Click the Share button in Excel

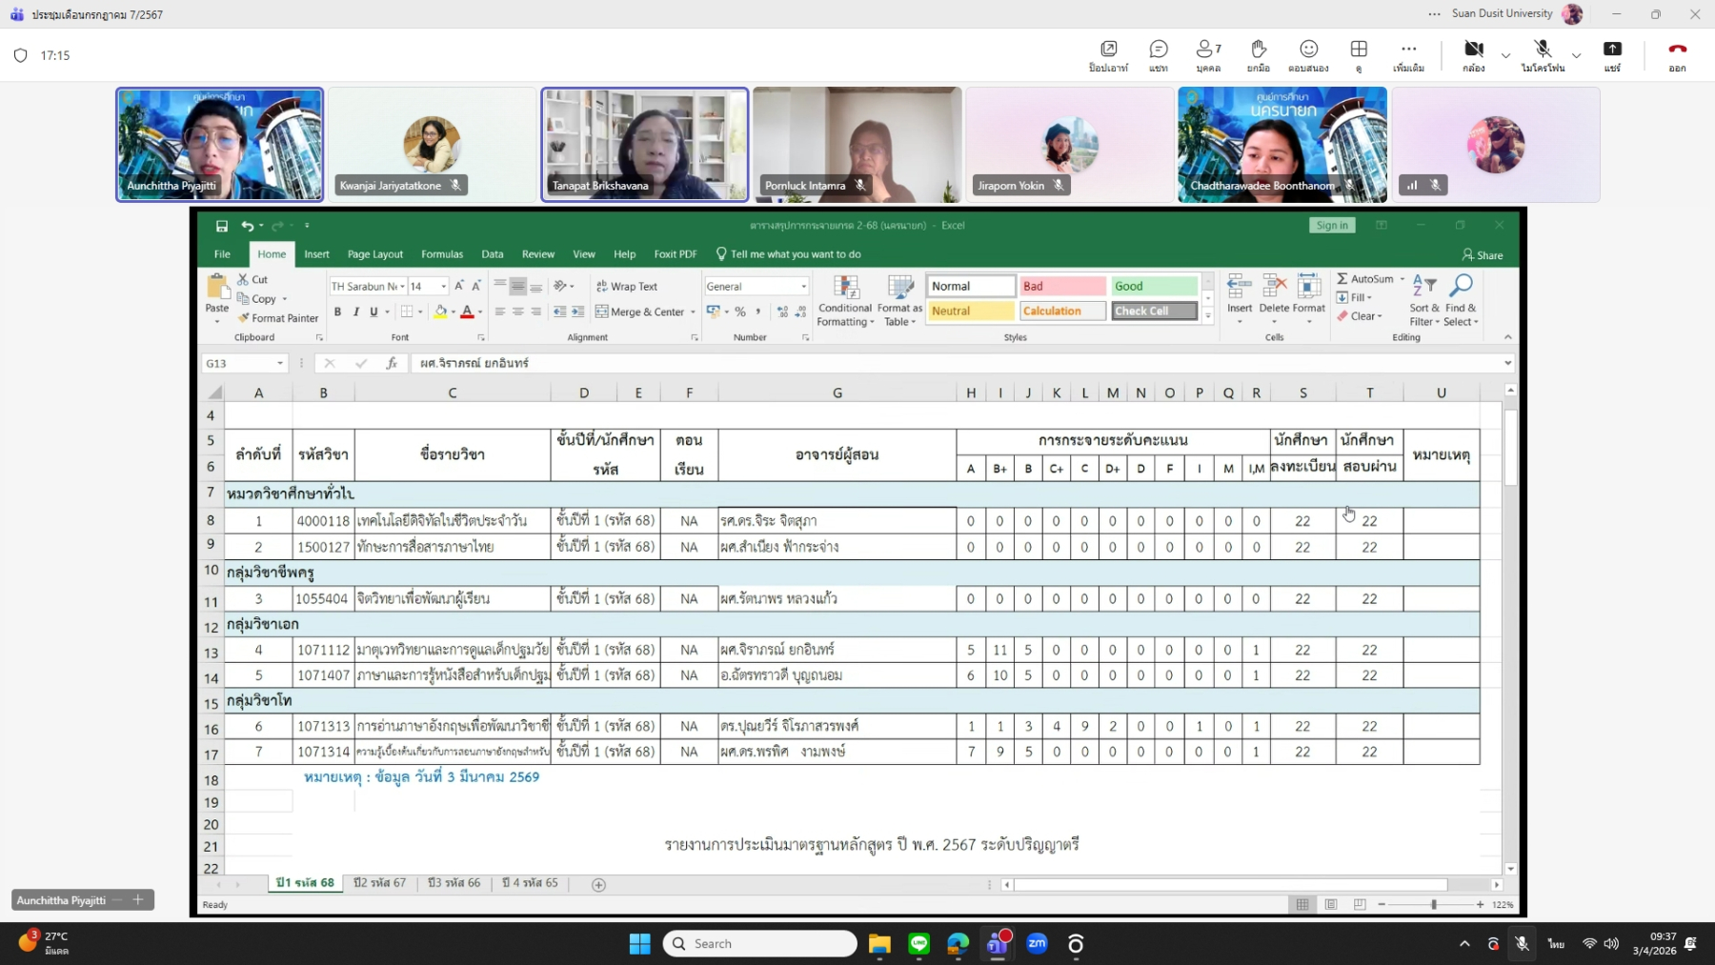(x=1483, y=255)
